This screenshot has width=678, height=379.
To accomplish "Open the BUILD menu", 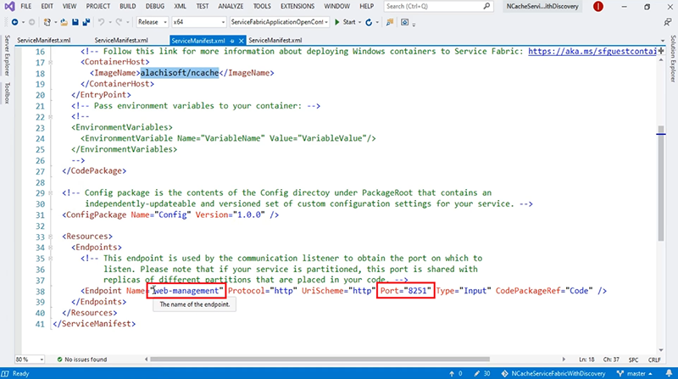I will (128, 7).
